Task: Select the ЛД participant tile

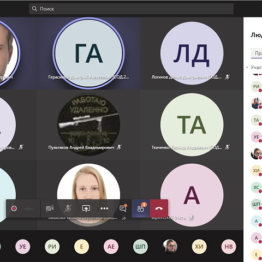Action: [x=192, y=53]
